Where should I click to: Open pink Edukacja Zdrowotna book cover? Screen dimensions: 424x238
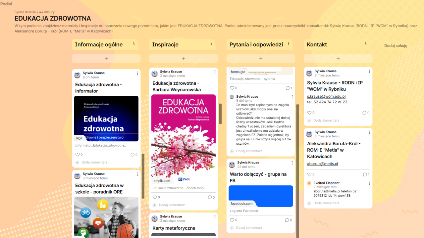[184, 139]
